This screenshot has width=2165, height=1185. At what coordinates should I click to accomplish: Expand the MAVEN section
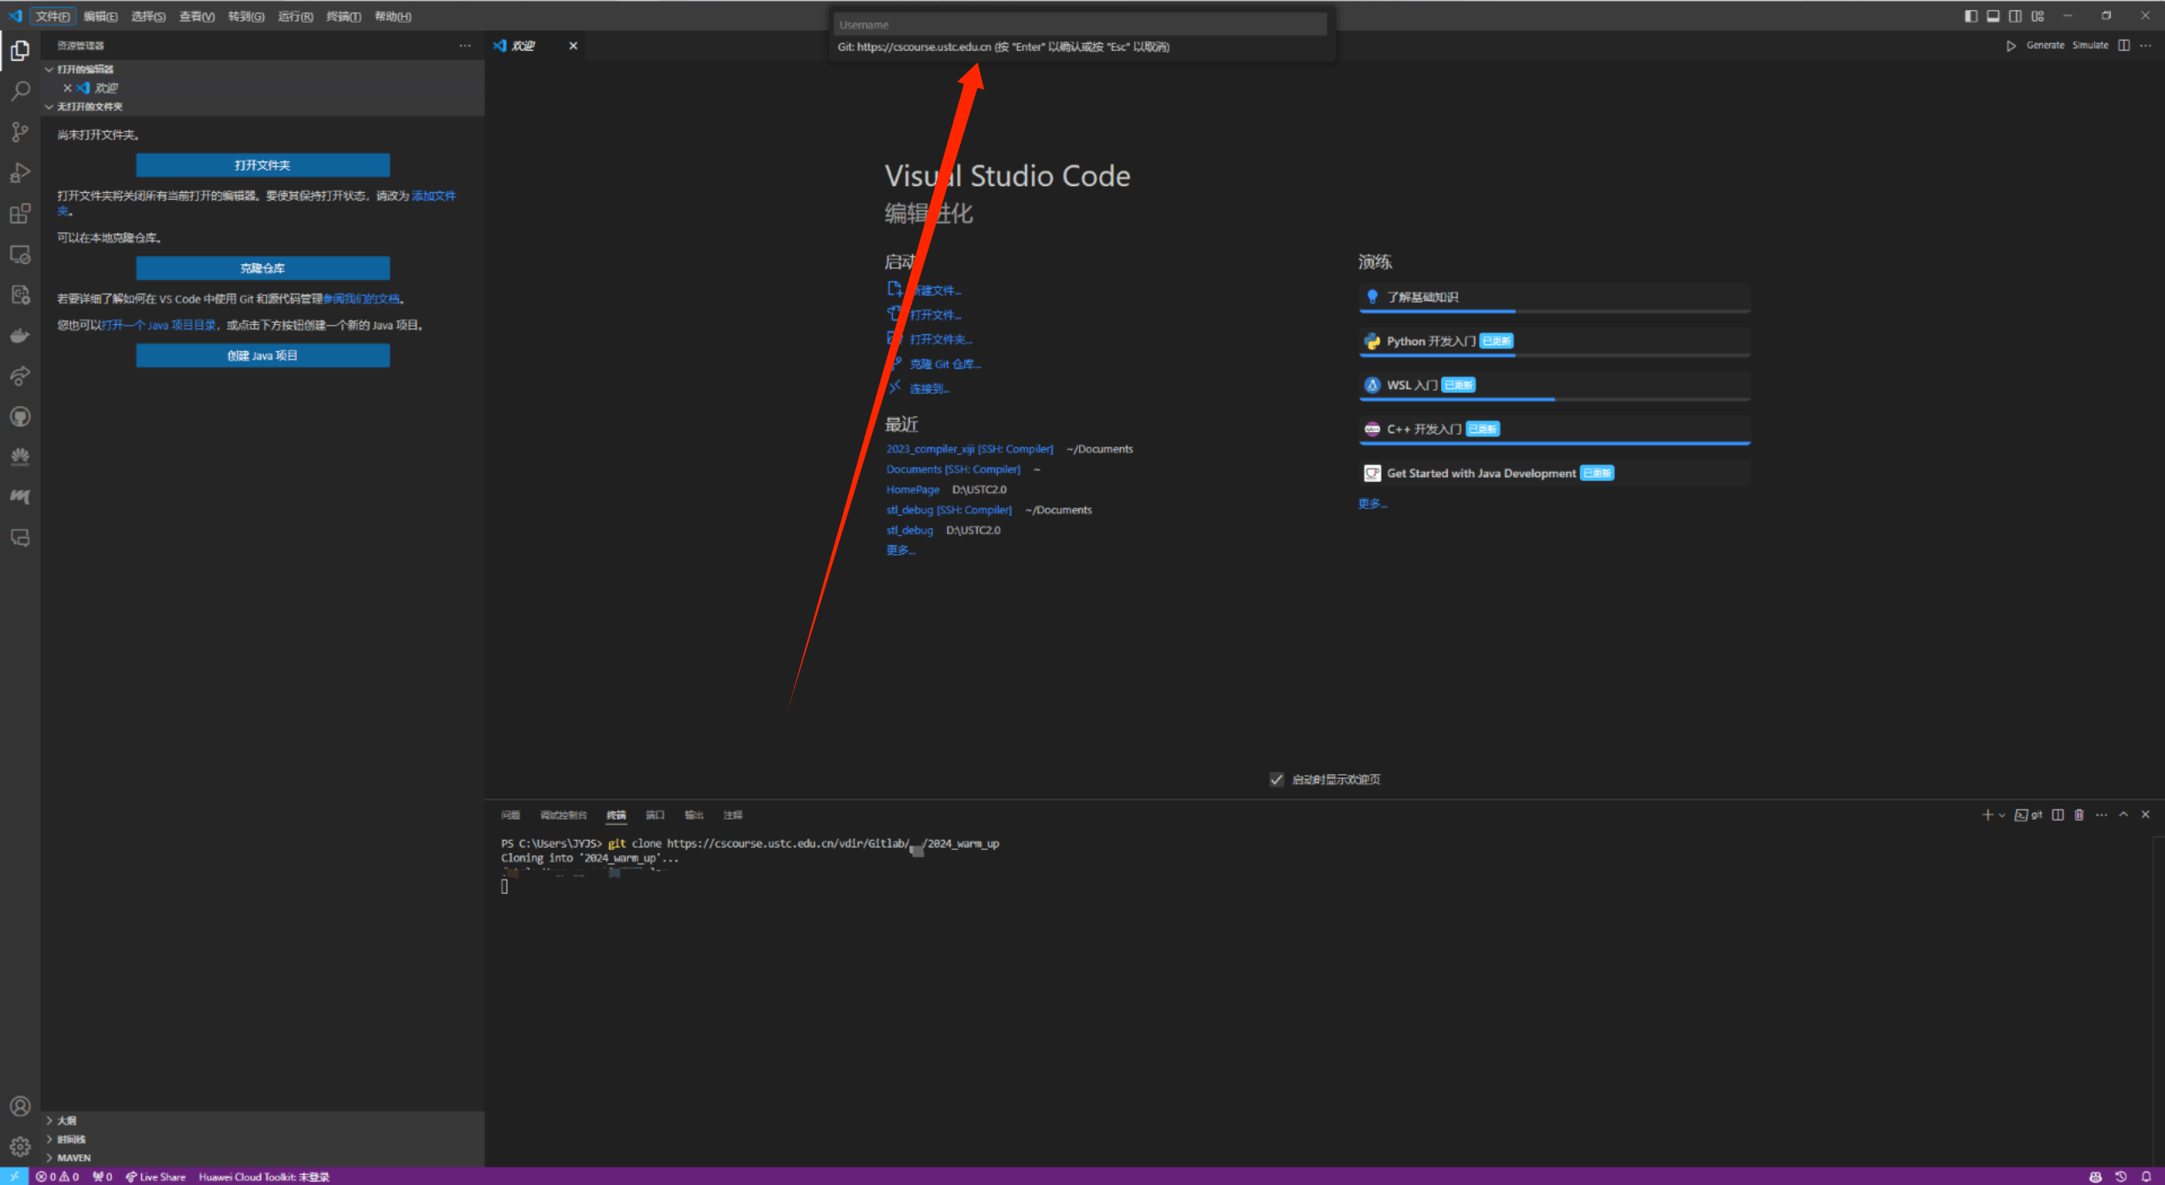[x=262, y=1158]
